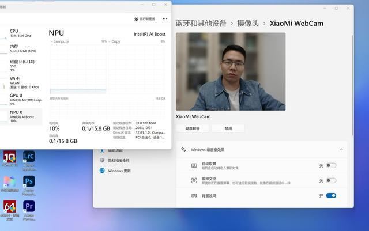369x231 pixels.
Task: Click the disable button for the webcam
Action: click(x=228, y=128)
